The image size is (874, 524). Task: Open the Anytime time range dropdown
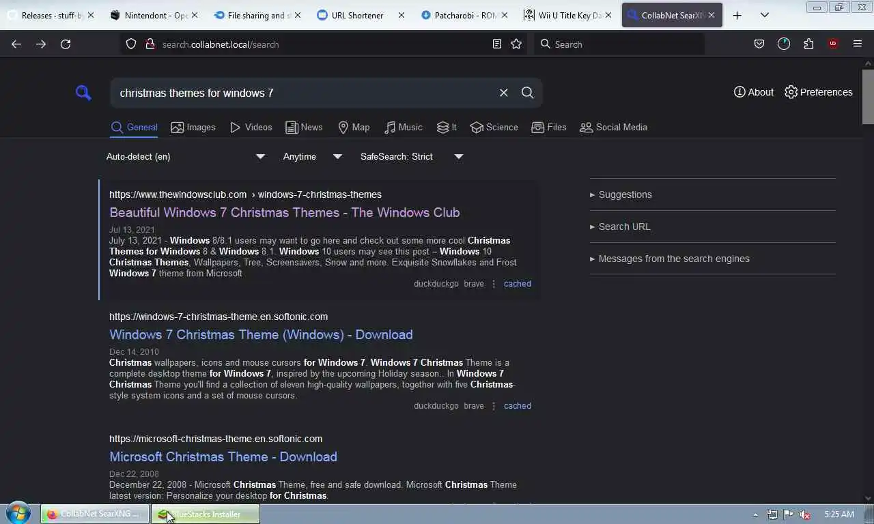tap(313, 157)
